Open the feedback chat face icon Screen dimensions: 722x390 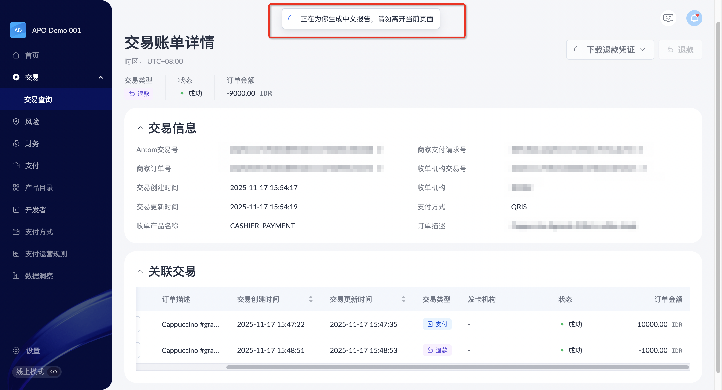(x=668, y=18)
